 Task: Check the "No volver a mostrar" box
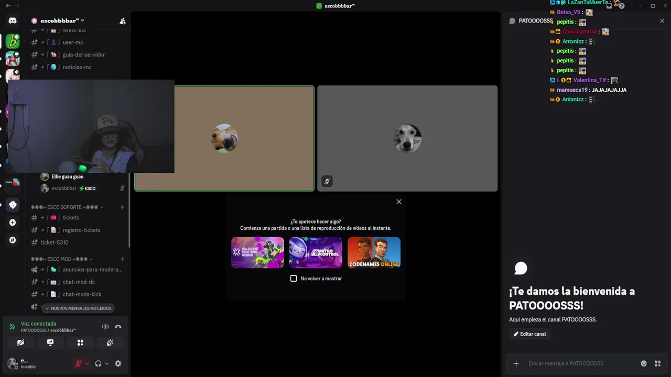(x=294, y=279)
